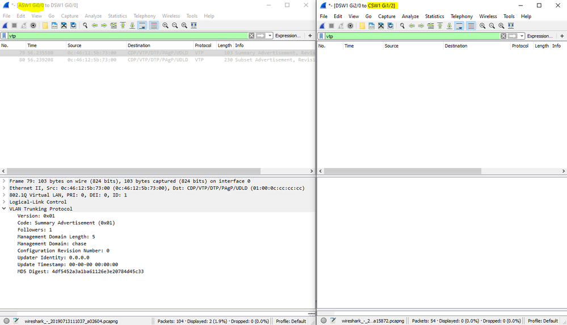The width and height of the screenshot is (567, 325).
Task: Sort by Time column in right window
Action: (363, 46)
